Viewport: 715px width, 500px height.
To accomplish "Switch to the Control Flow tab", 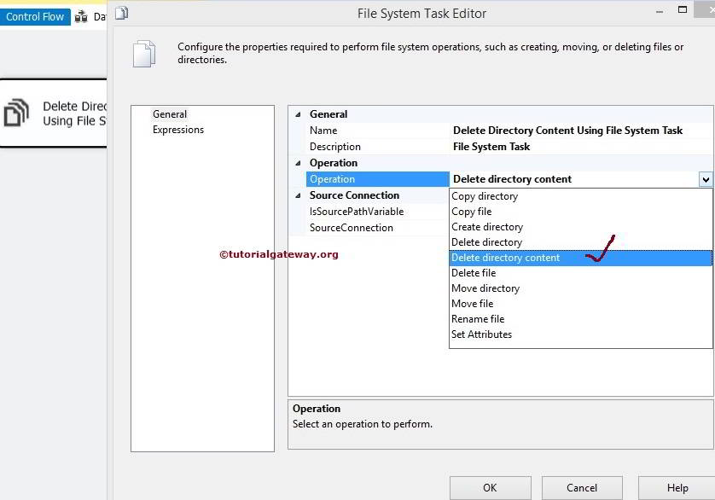I will (34, 15).
